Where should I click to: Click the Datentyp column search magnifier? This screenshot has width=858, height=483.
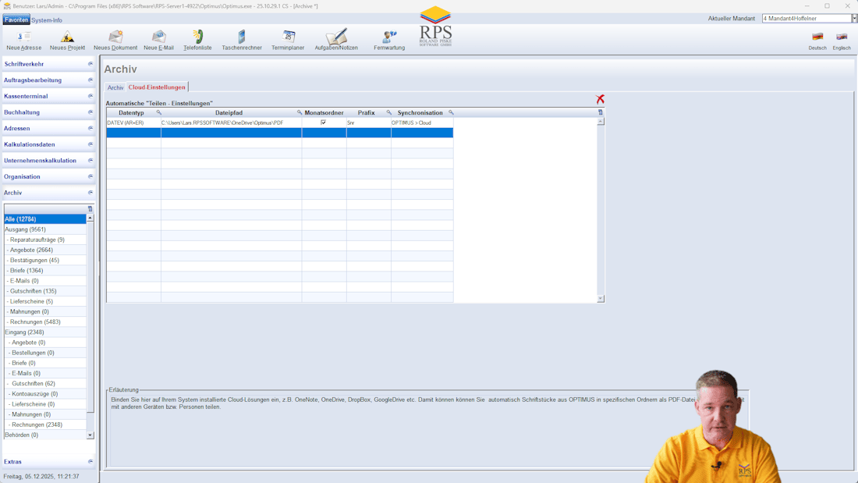158,112
